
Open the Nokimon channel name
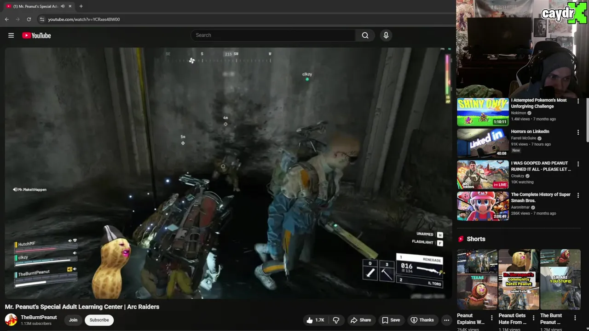[x=519, y=113]
